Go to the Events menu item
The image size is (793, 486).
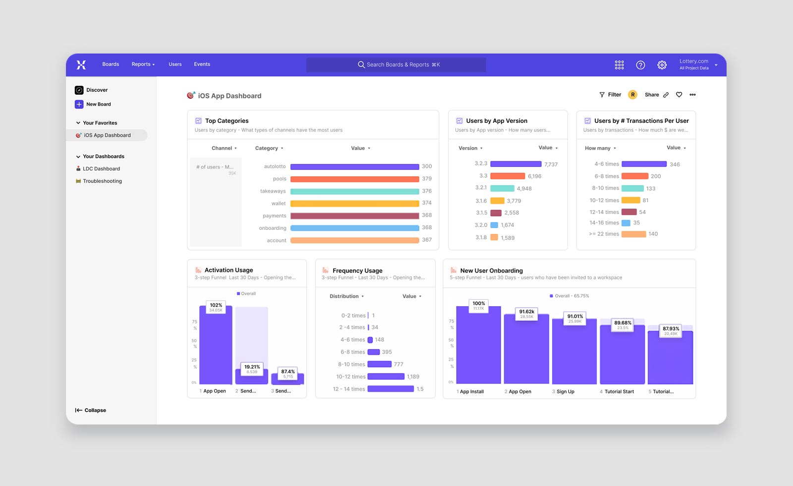tap(202, 64)
